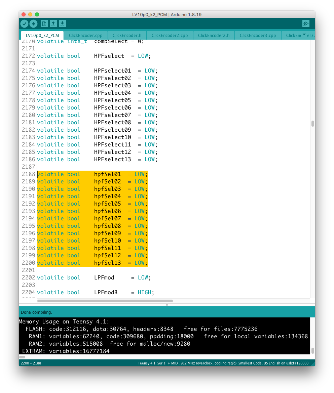Select the ClickEncoder2.h tab
The width and height of the screenshot is (334, 393).
214,35
